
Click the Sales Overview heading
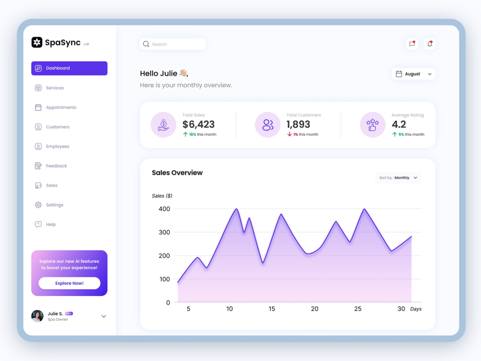(177, 173)
